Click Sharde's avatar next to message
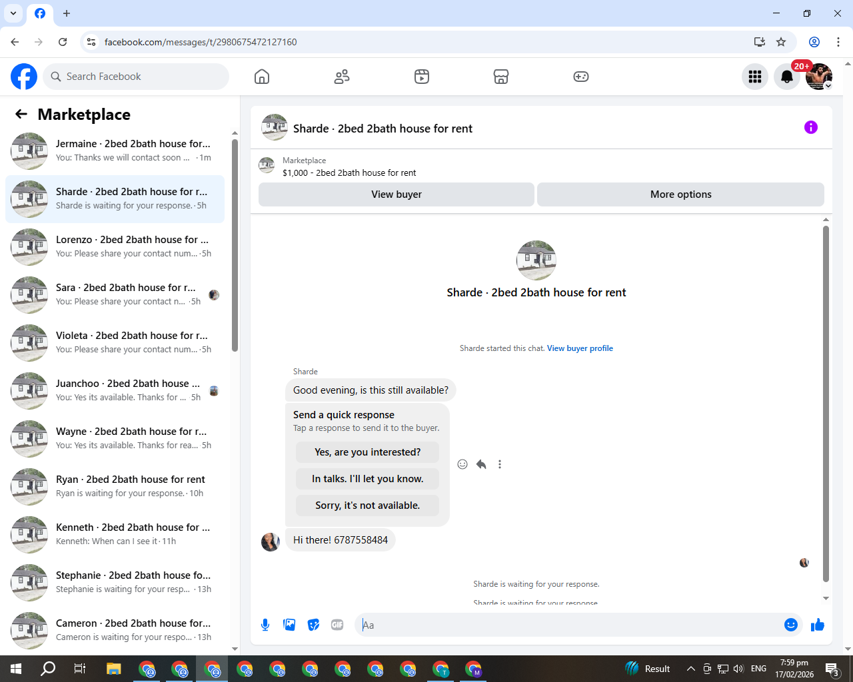This screenshot has width=853, height=682. click(x=271, y=542)
